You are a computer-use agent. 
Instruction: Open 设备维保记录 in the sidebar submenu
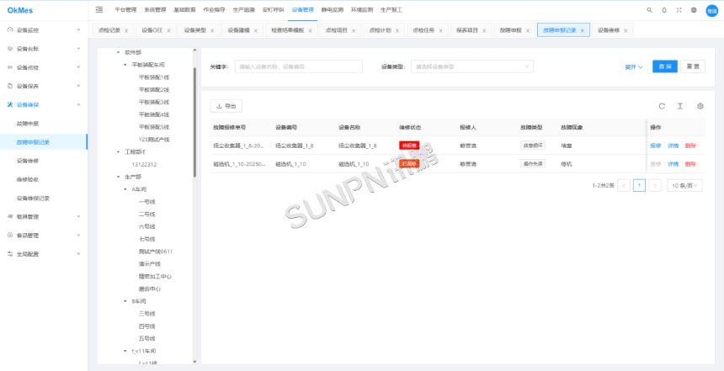pyautogui.click(x=33, y=199)
